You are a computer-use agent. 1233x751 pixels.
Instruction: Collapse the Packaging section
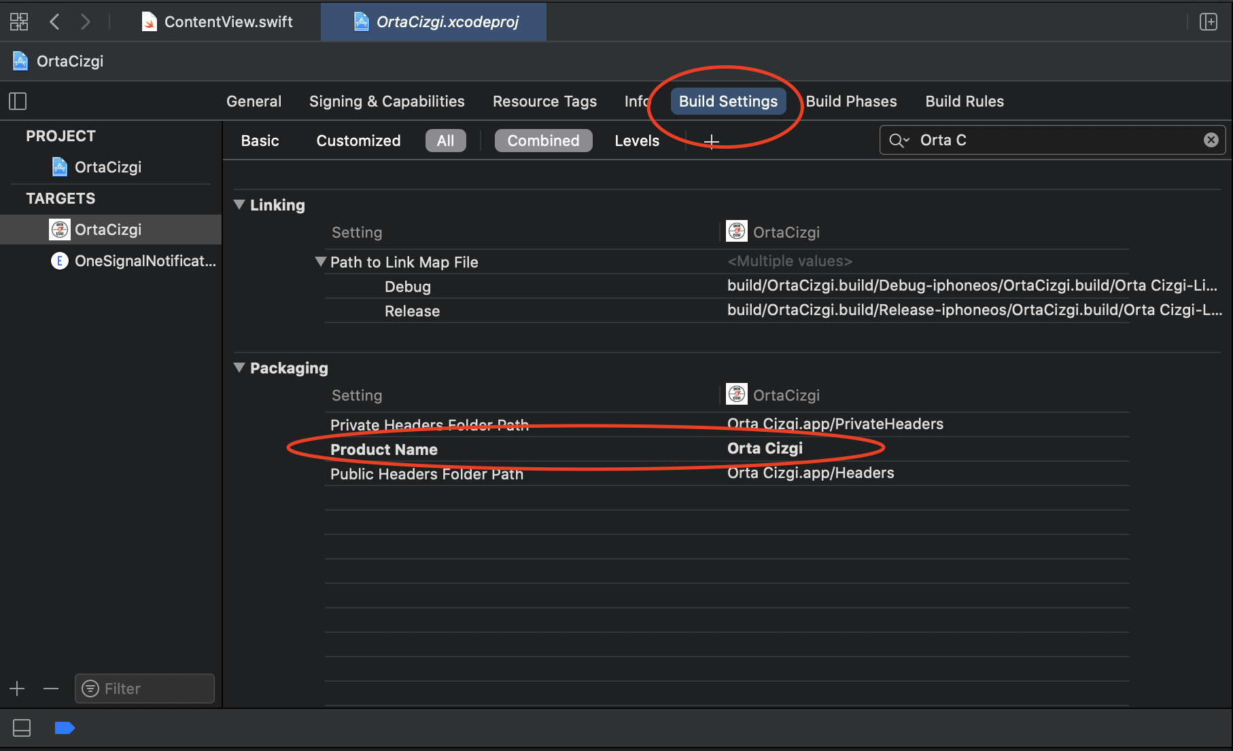point(239,367)
